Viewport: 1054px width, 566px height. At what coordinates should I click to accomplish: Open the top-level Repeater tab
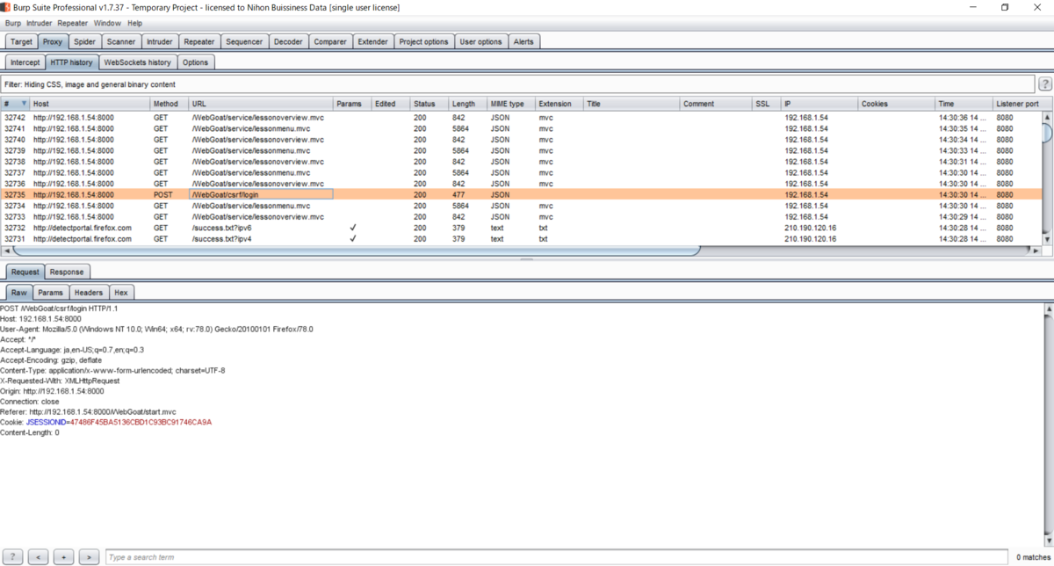point(199,41)
